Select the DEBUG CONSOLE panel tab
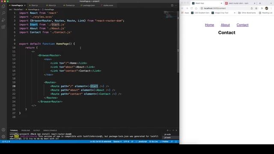Image resolution: width=274 pixels, height=154 pixels. (50, 130)
